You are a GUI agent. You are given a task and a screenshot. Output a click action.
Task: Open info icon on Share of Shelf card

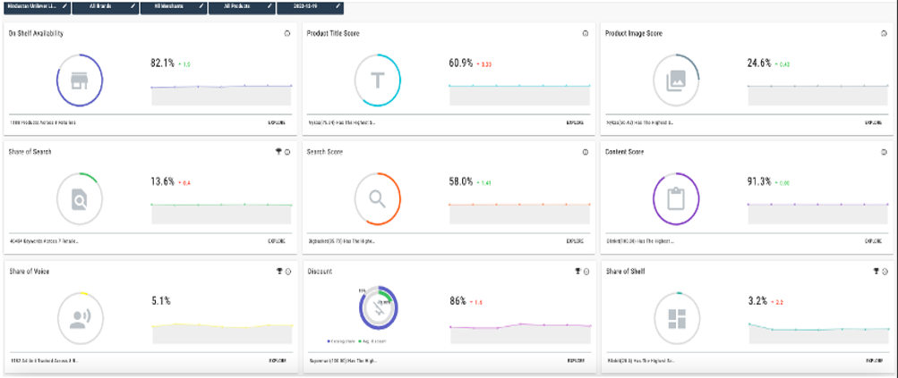tap(885, 271)
